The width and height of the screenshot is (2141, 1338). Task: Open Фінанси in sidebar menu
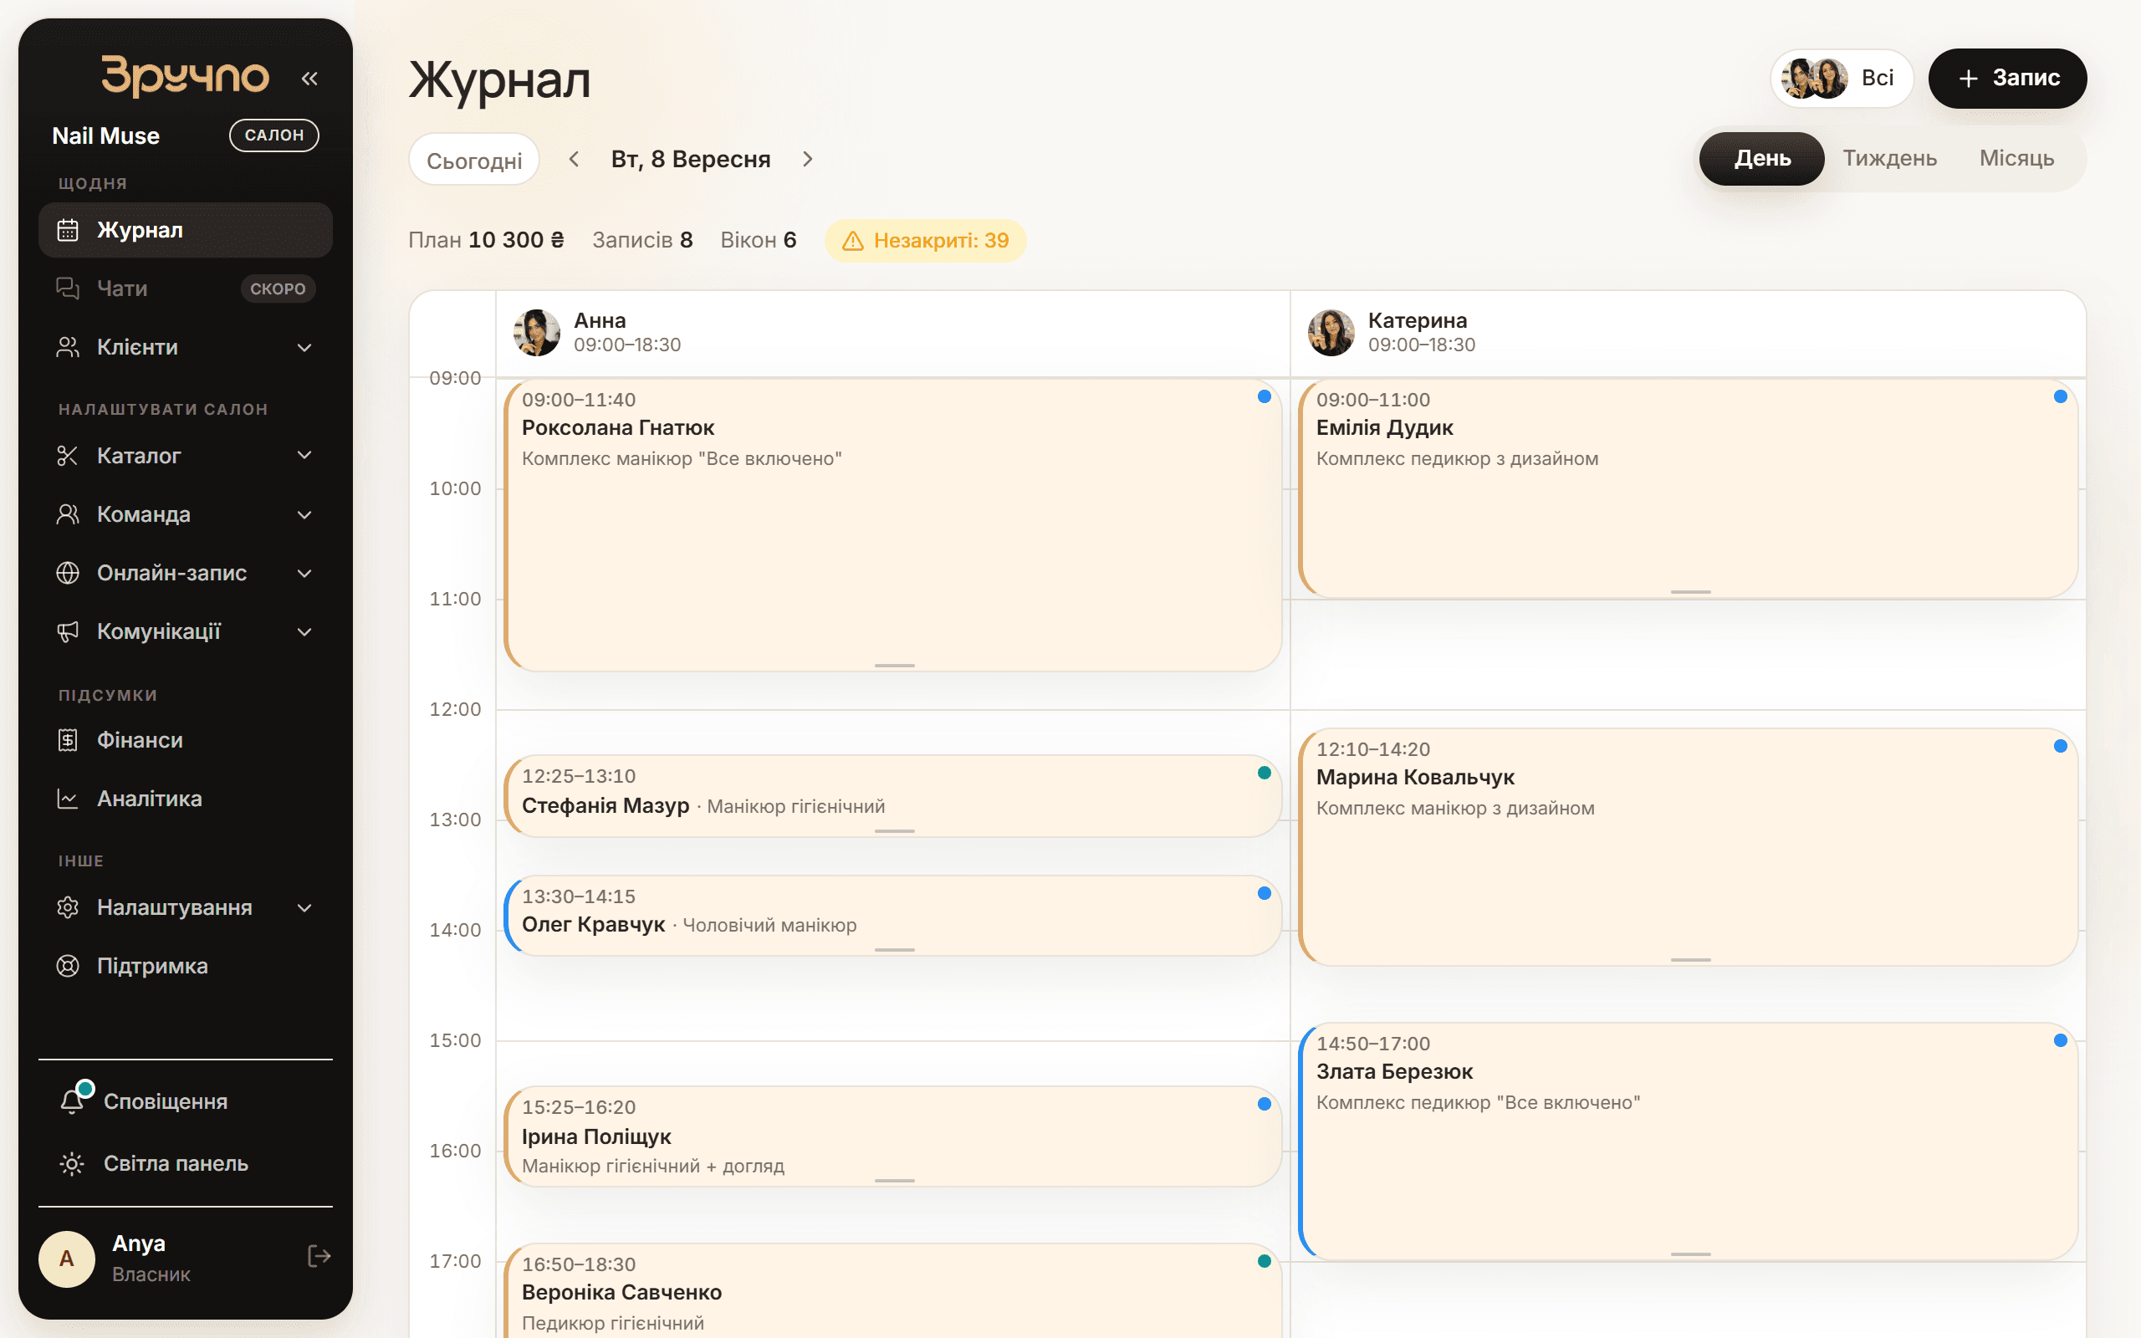(186, 740)
